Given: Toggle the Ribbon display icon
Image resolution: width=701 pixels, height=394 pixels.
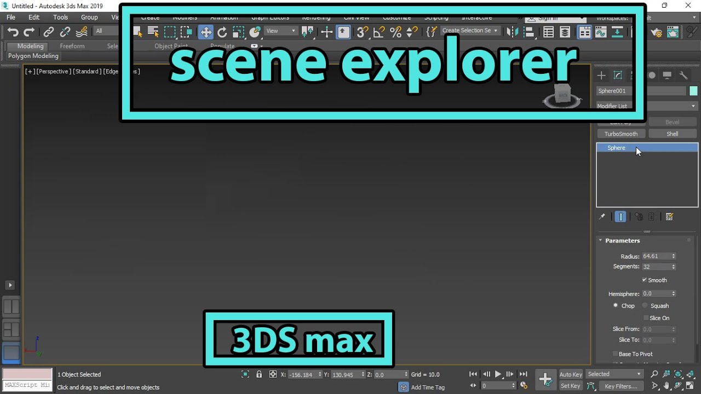Looking at the screenshot, I should coord(585,32).
